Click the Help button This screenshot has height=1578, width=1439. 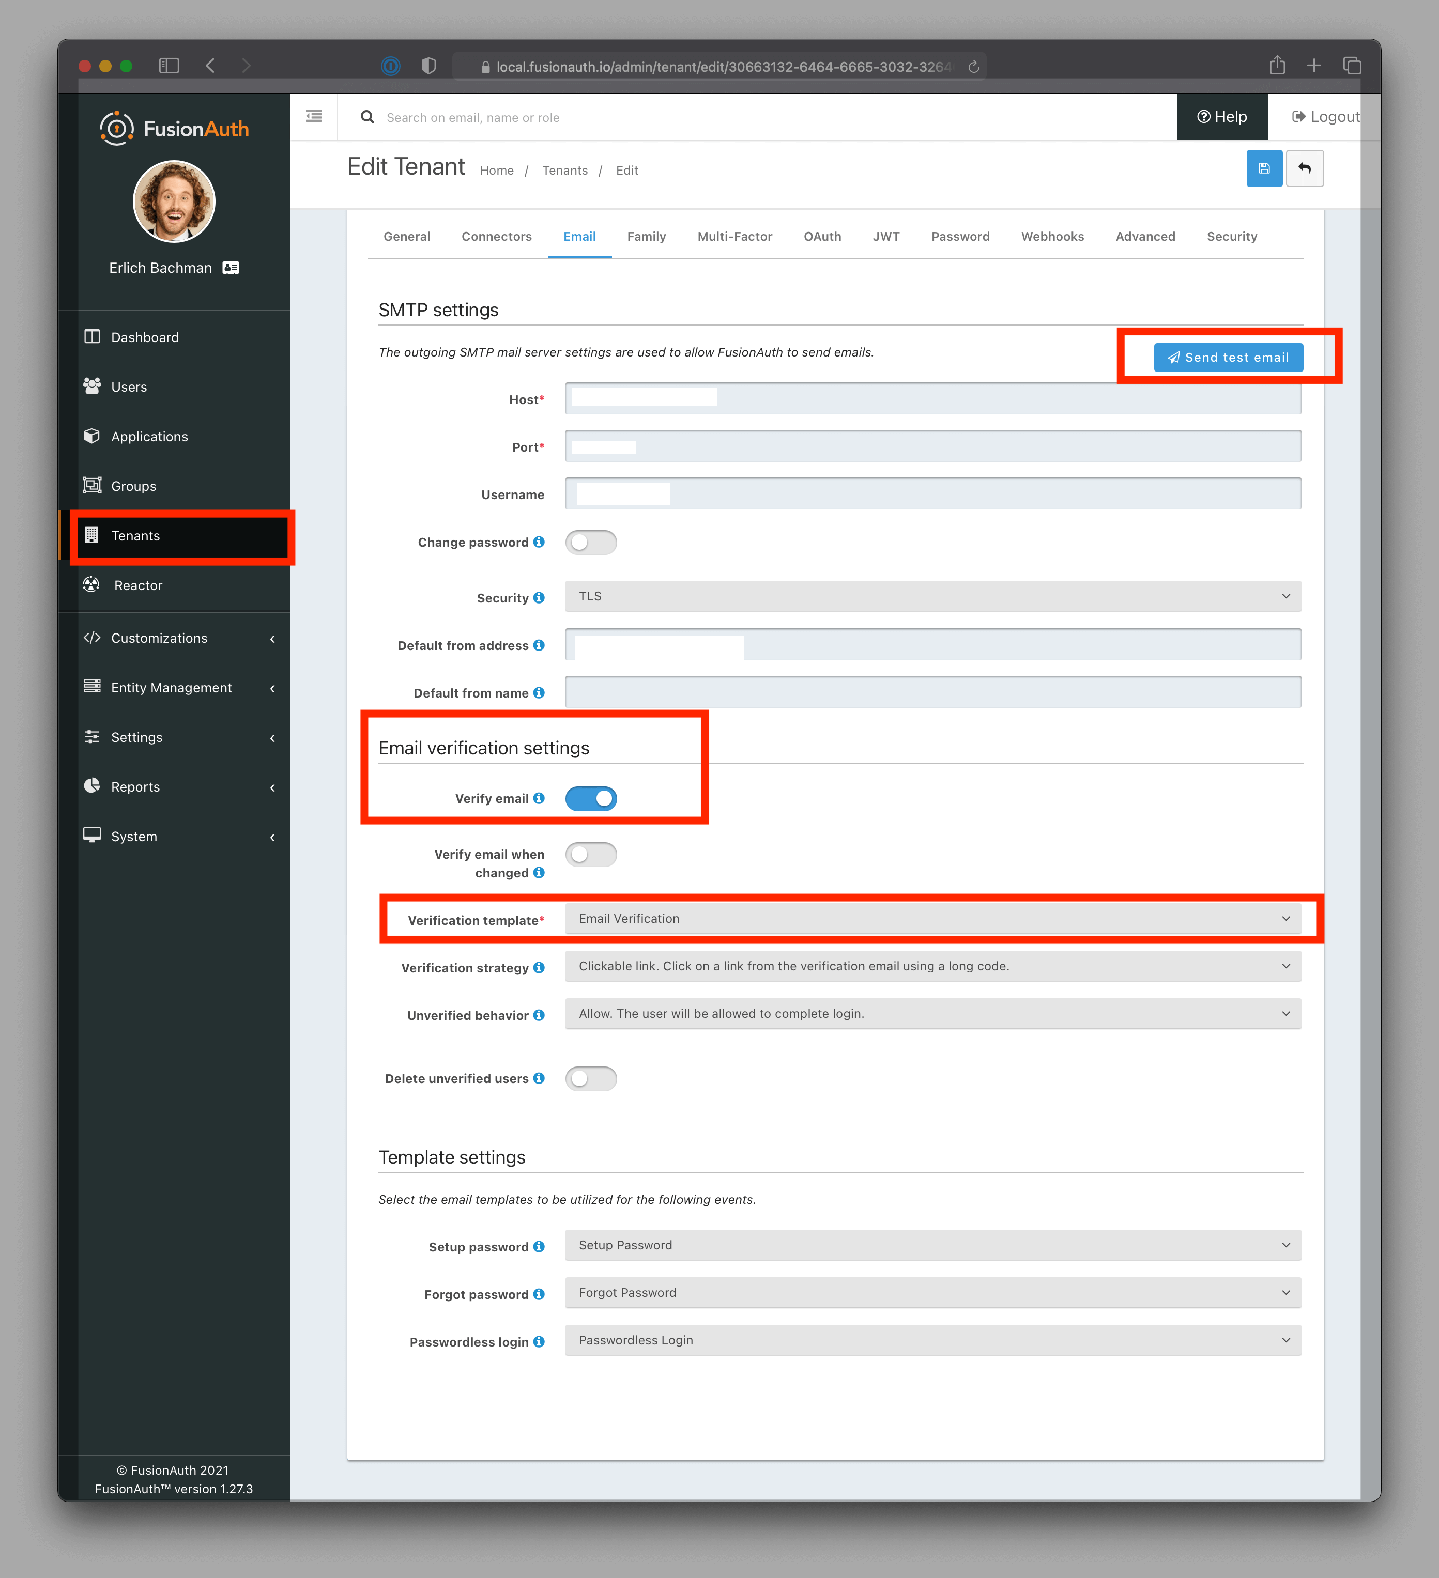click(1222, 117)
